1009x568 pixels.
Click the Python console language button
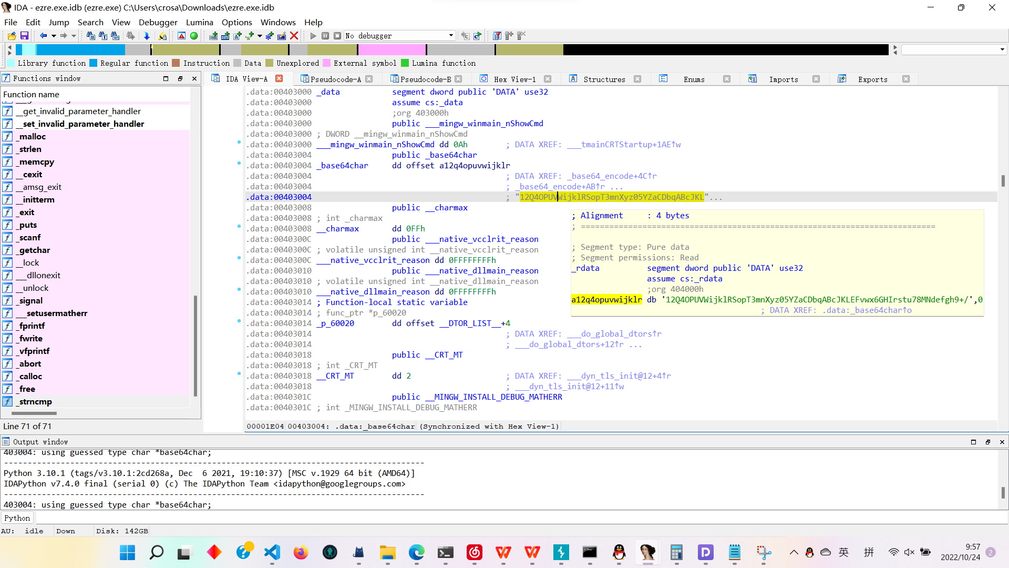click(17, 518)
